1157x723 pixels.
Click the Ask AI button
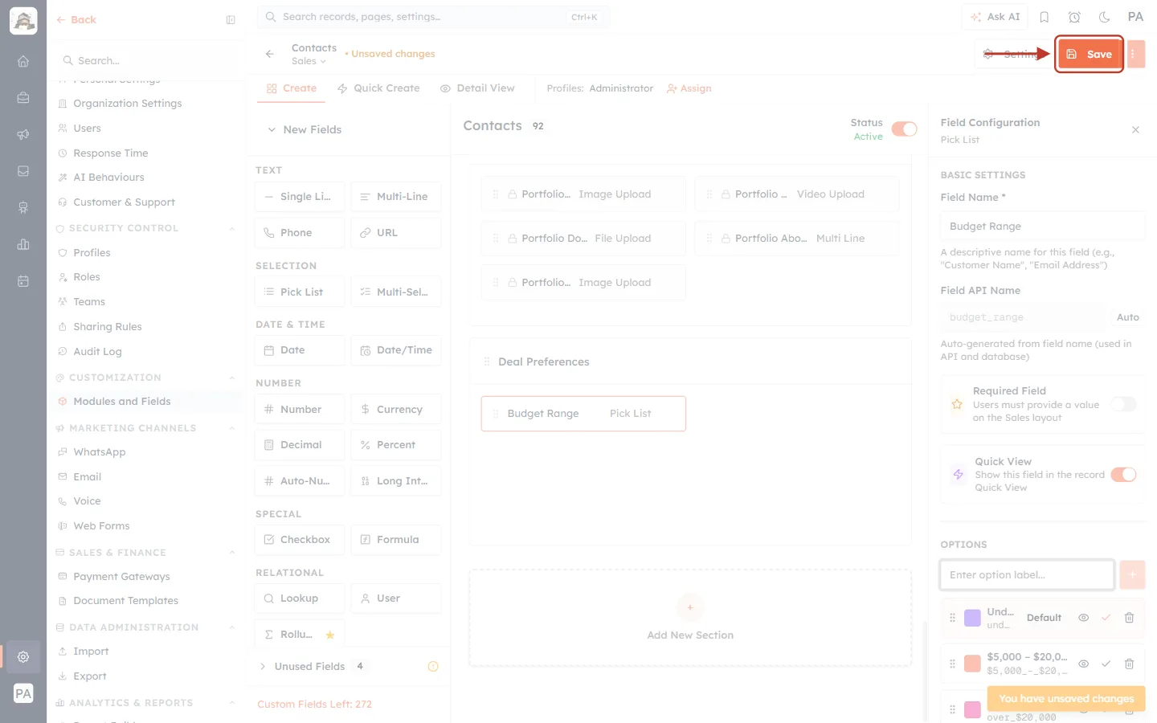coord(995,17)
